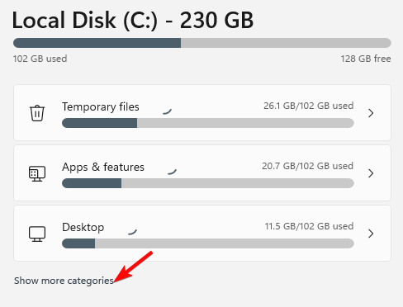Expand Apps & features using its chevron arrow
This screenshot has height=307, width=403.
point(371,173)
